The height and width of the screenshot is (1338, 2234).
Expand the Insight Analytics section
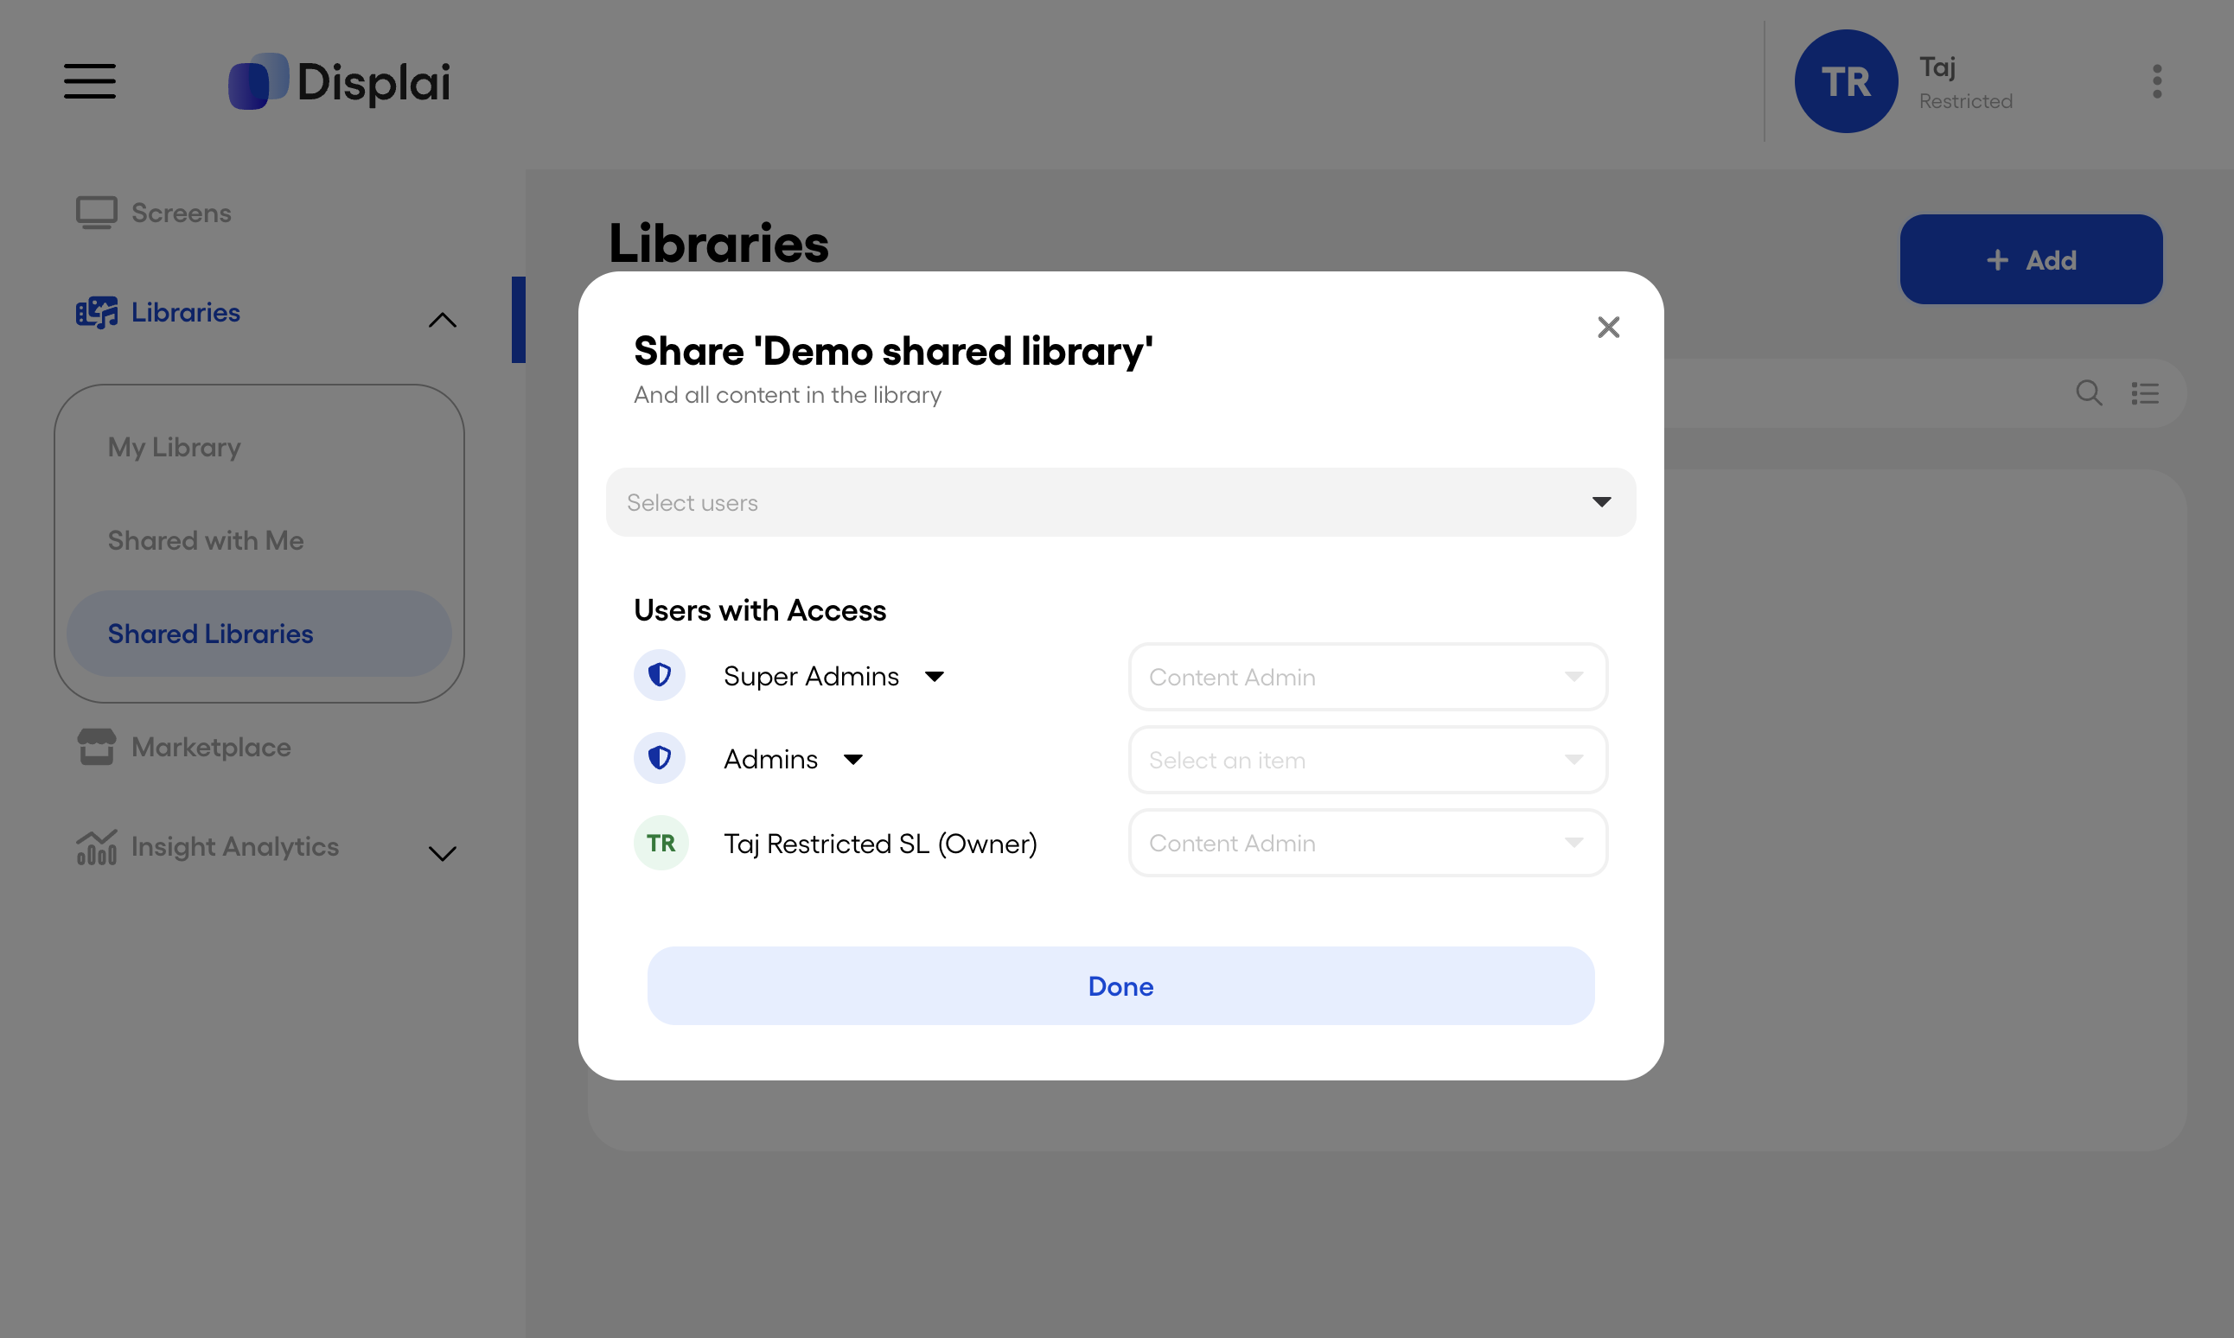[442, 854]
